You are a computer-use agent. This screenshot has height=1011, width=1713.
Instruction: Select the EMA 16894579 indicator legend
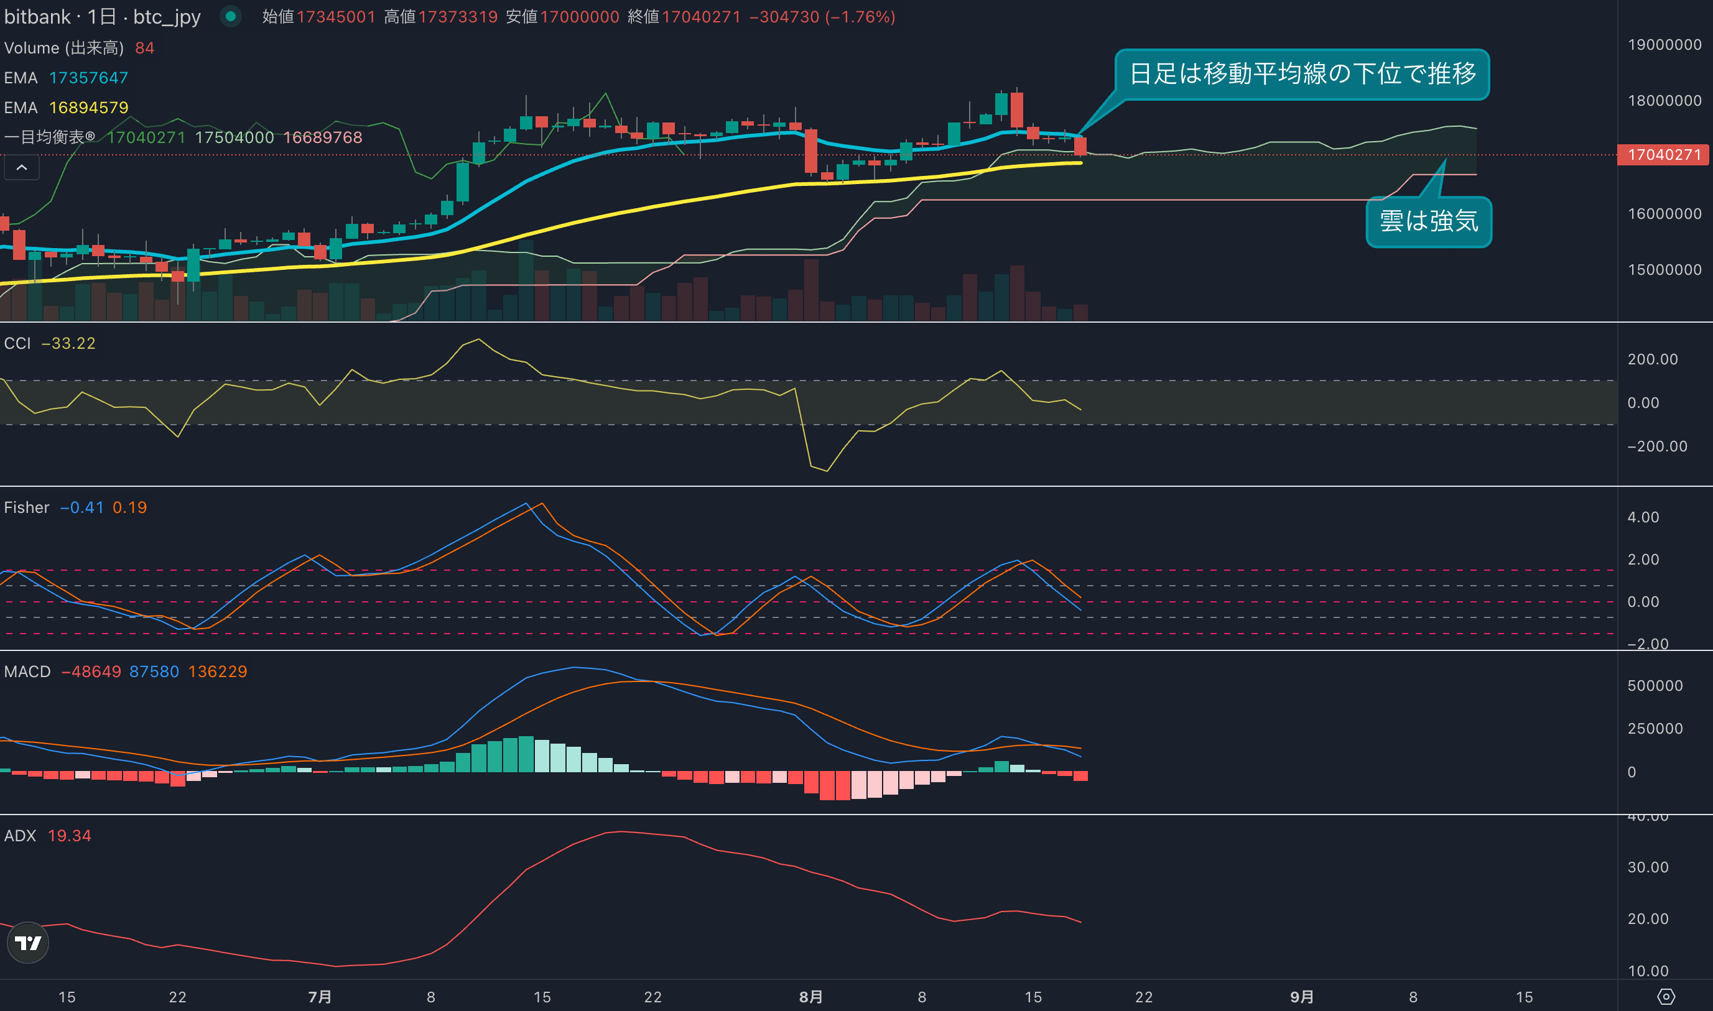(66, 108)
